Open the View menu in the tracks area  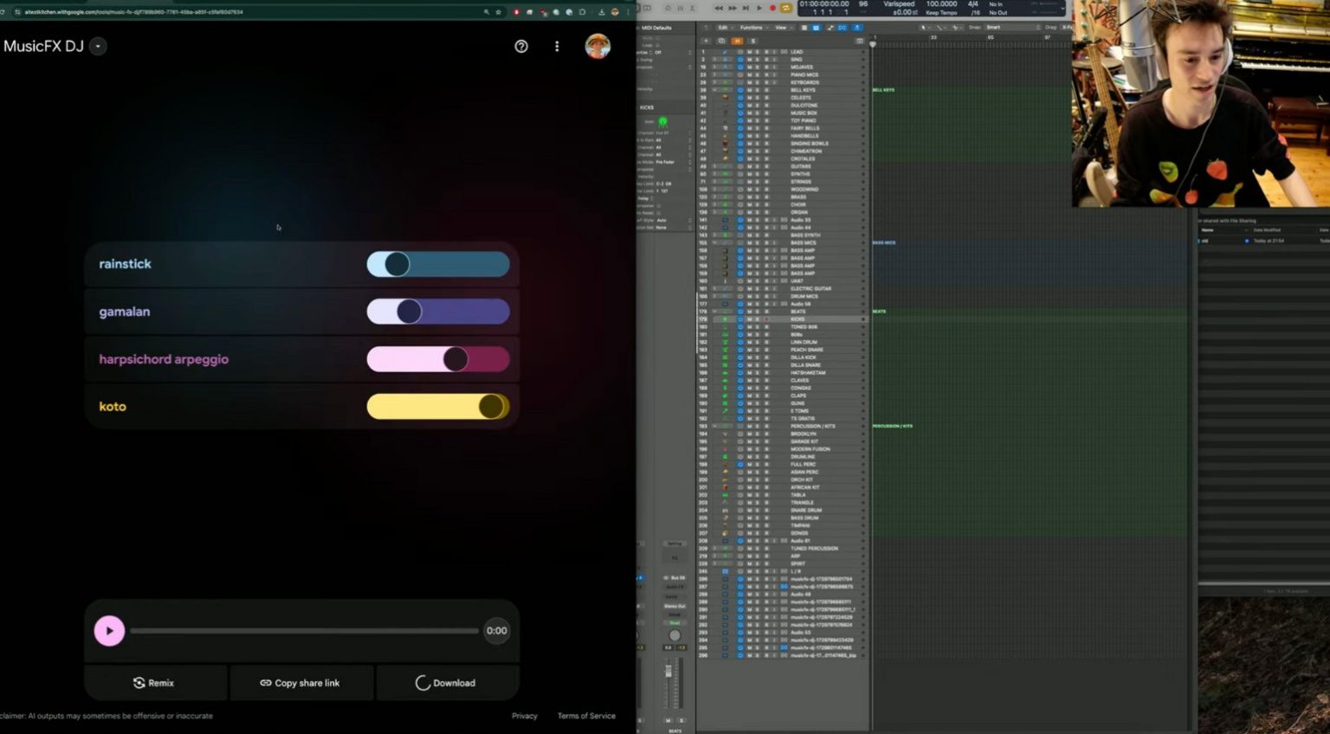click(780, 27)
